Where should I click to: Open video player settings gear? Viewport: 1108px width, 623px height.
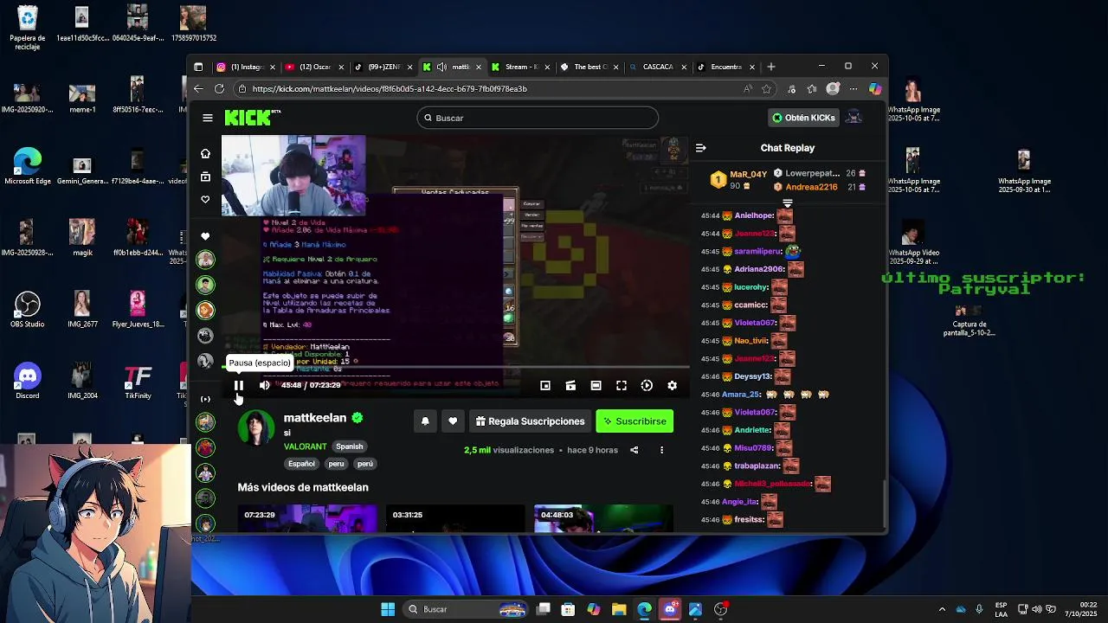pos(673,385)
